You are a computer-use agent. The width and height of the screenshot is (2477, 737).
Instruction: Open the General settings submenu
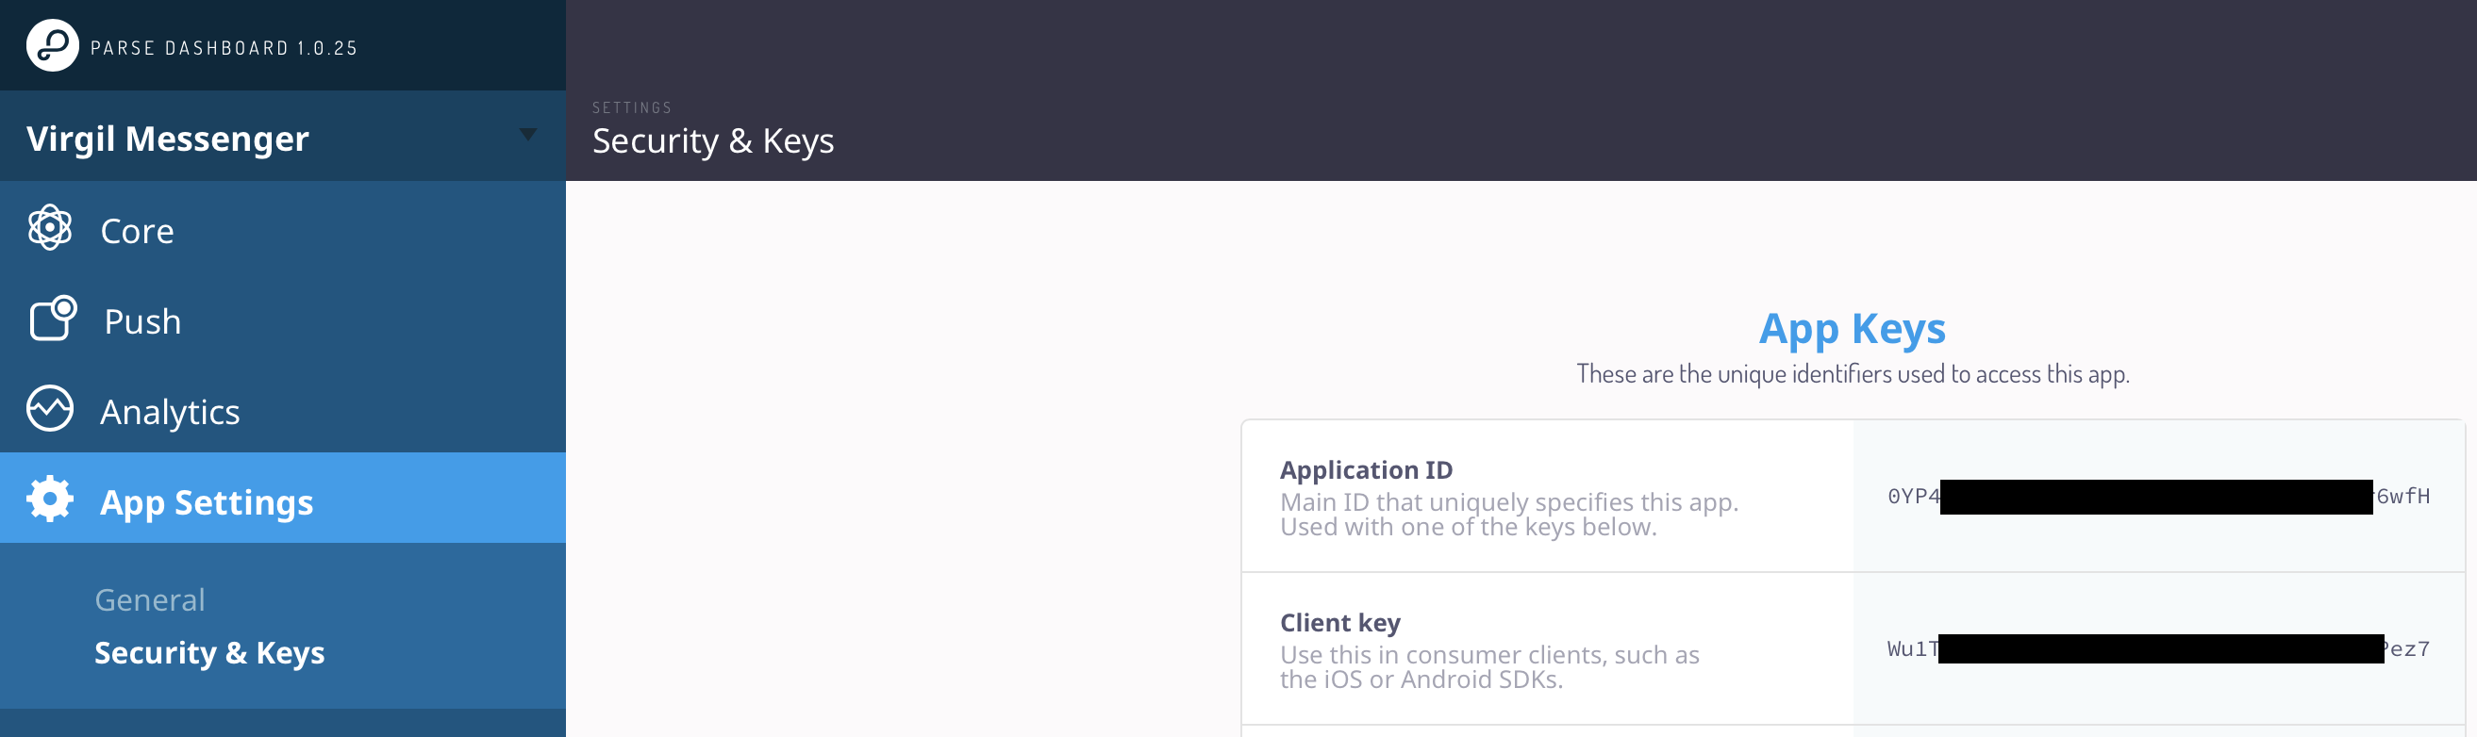[x=150, y=599]
